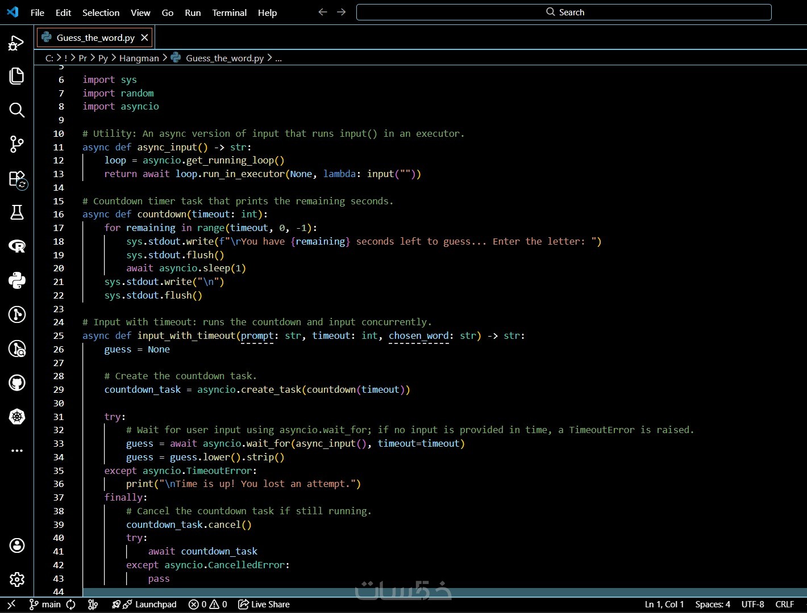Open the Accounts menu icon

pos(16,545)
